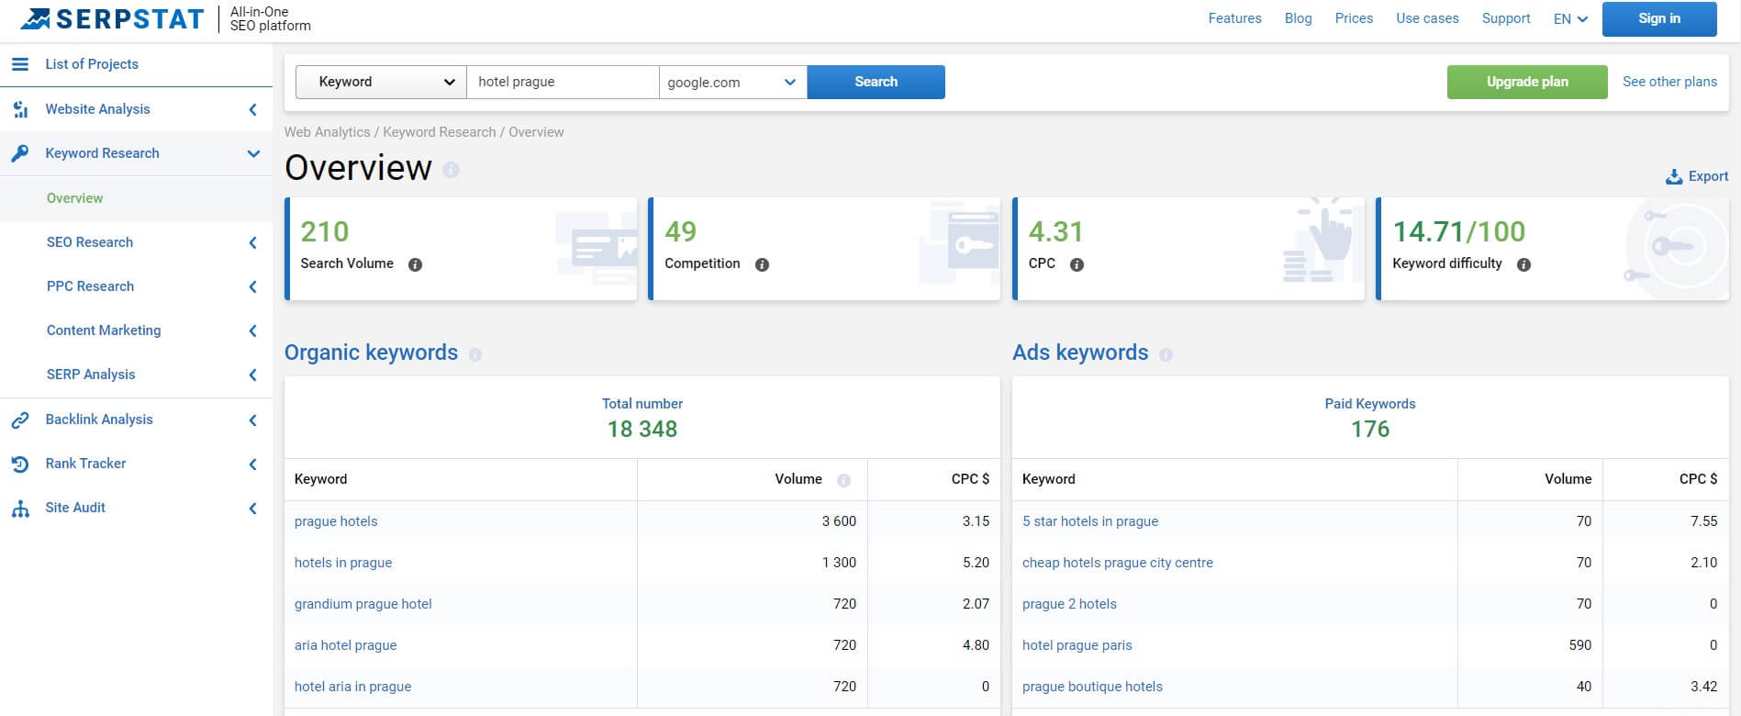1741x716 pixels.
Task: Click the hamburger icon beside List of Projects
Action: tap(19, 64)
